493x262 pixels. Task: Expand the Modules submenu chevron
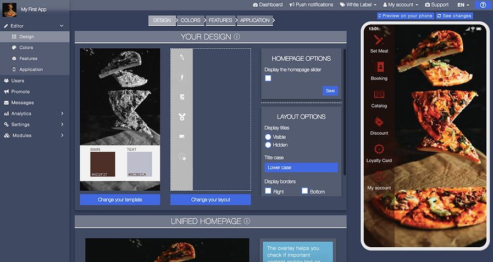62,135
